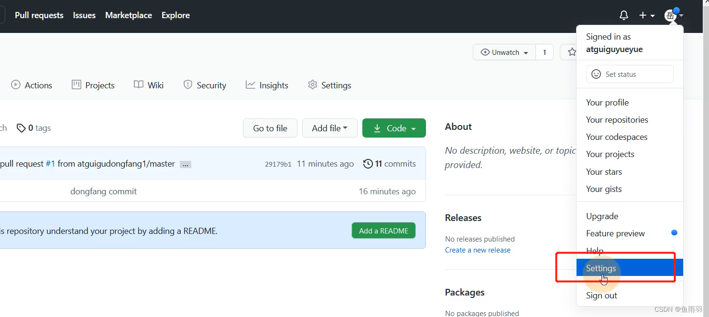
Task: Open the dongfang commit message link
Action: click(x=103, y=191)
